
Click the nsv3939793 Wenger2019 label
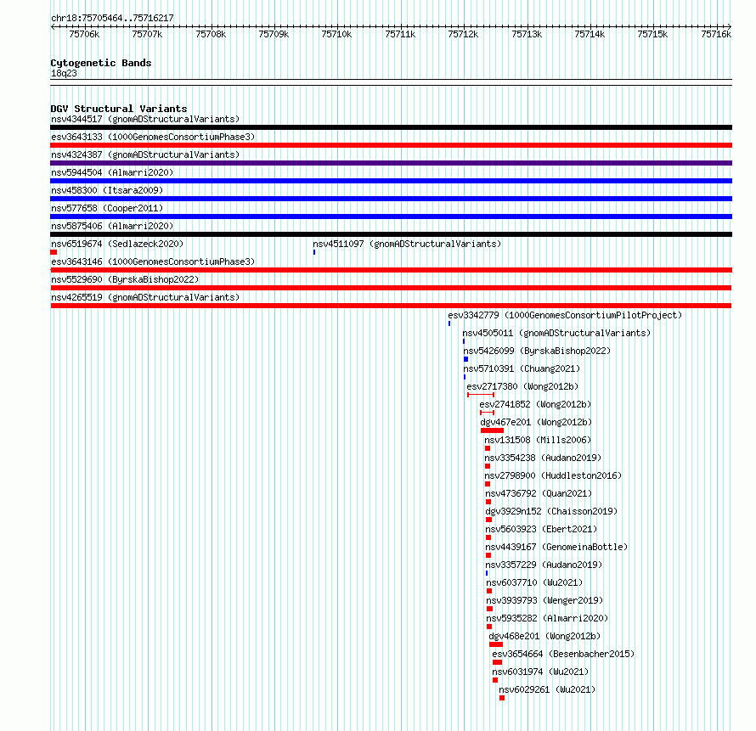pyautogui.click(x=544, y=600)
